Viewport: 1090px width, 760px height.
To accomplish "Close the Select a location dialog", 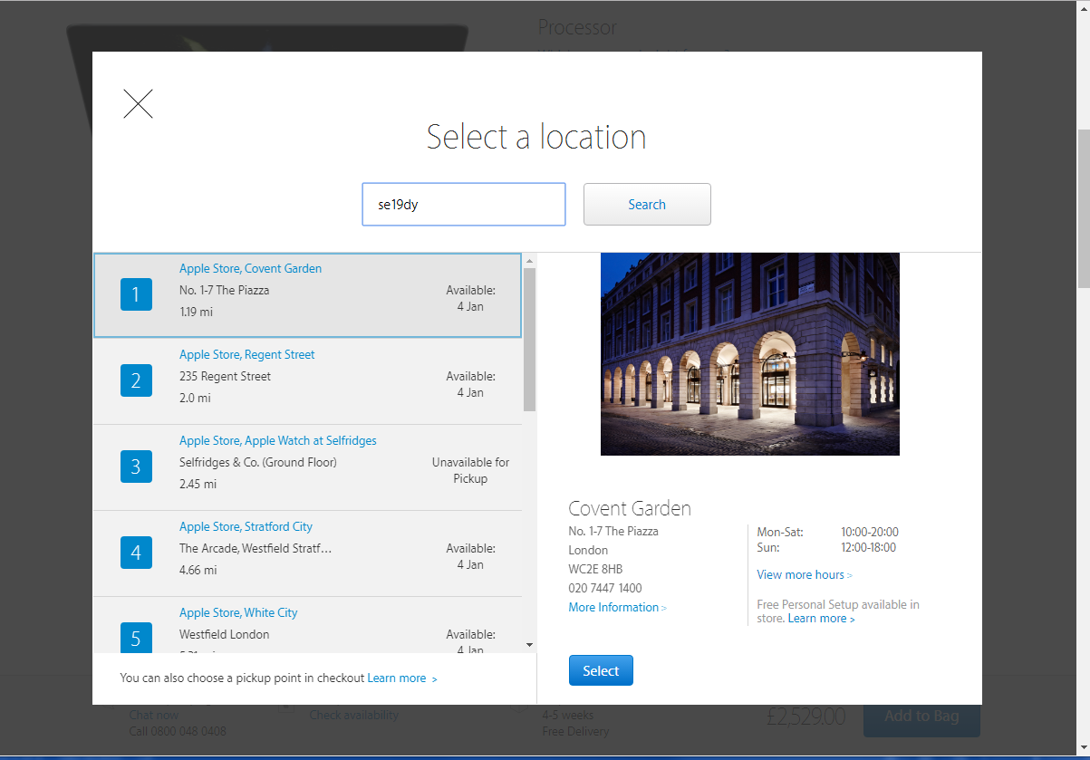I will (138, 103).
